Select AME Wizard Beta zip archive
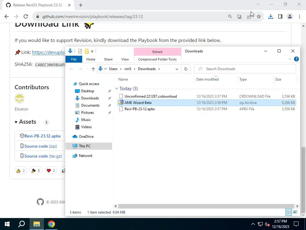306x230 pixels. tap(207, 103)
